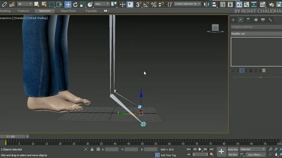The image size is (282, 158).
Task: Open the Modifier List dropdown
Action: point(256,34)
